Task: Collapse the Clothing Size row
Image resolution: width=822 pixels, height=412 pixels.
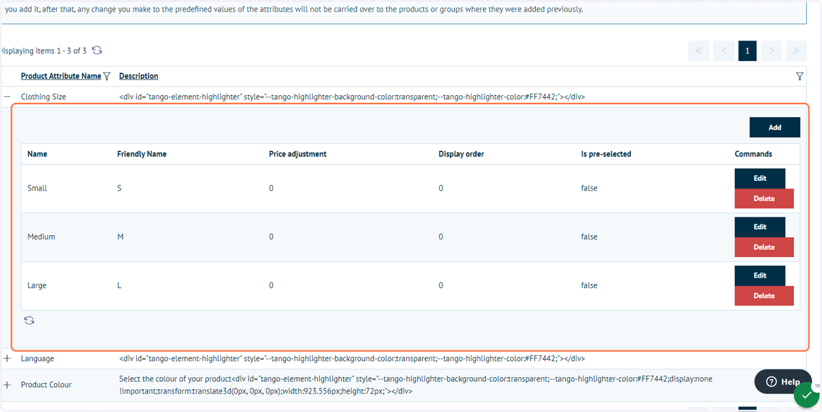Action: click(x=8, y=97)
